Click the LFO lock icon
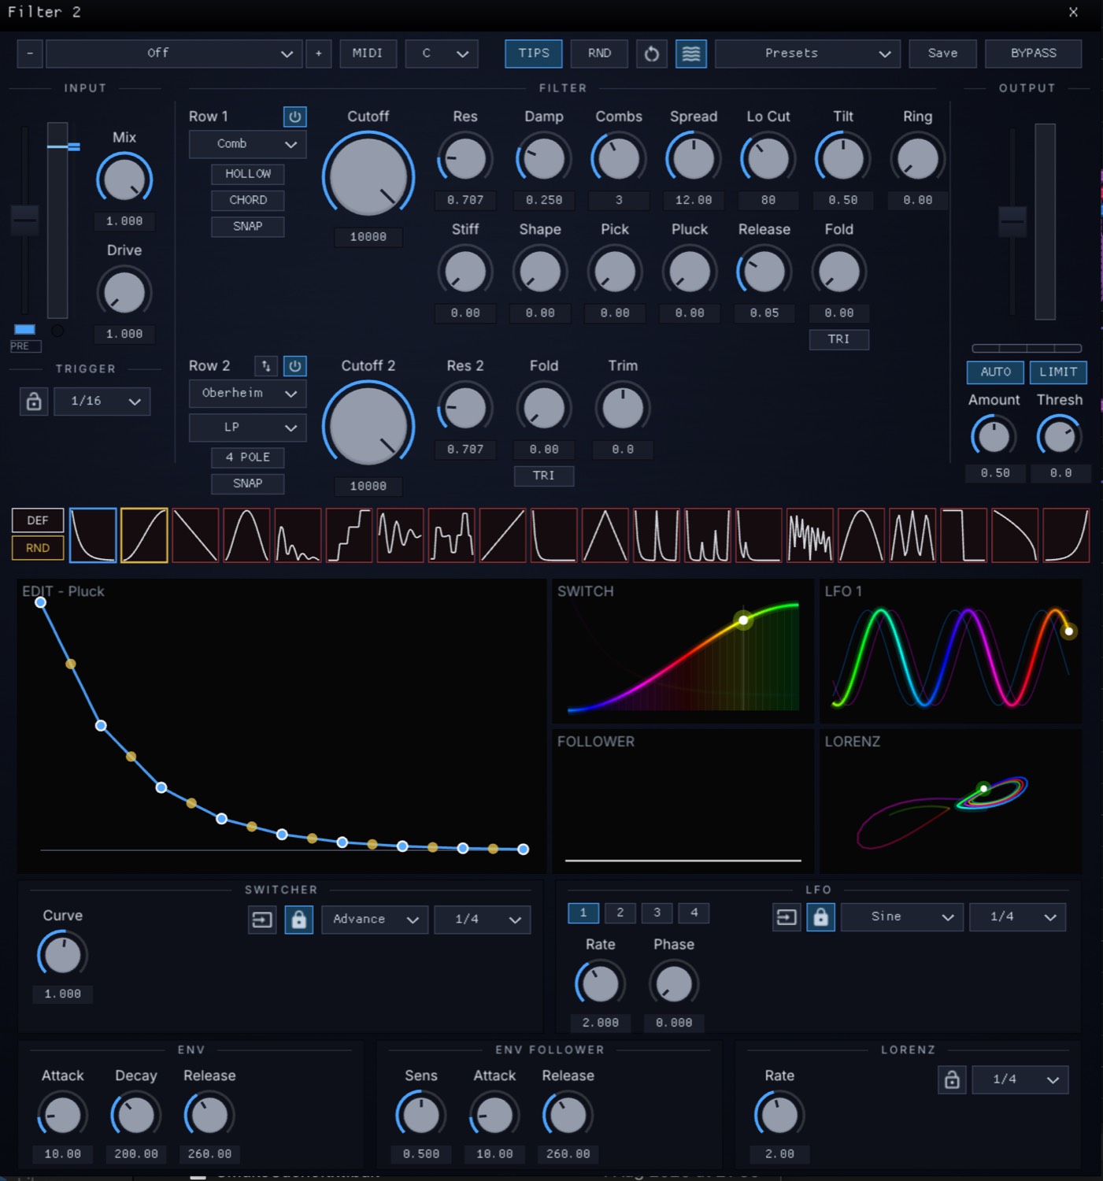Screen dimensions: 1103x1181 coord(820,917)
